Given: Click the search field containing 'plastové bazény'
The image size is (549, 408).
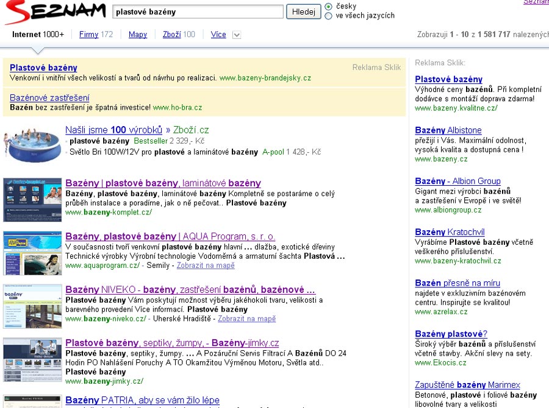Looking at the screenshot, I should click(198, 12).
